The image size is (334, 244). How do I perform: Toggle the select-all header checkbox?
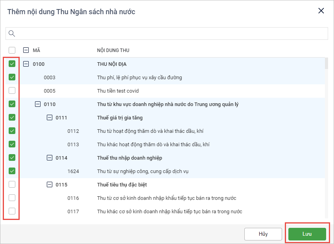pos(12,50)
